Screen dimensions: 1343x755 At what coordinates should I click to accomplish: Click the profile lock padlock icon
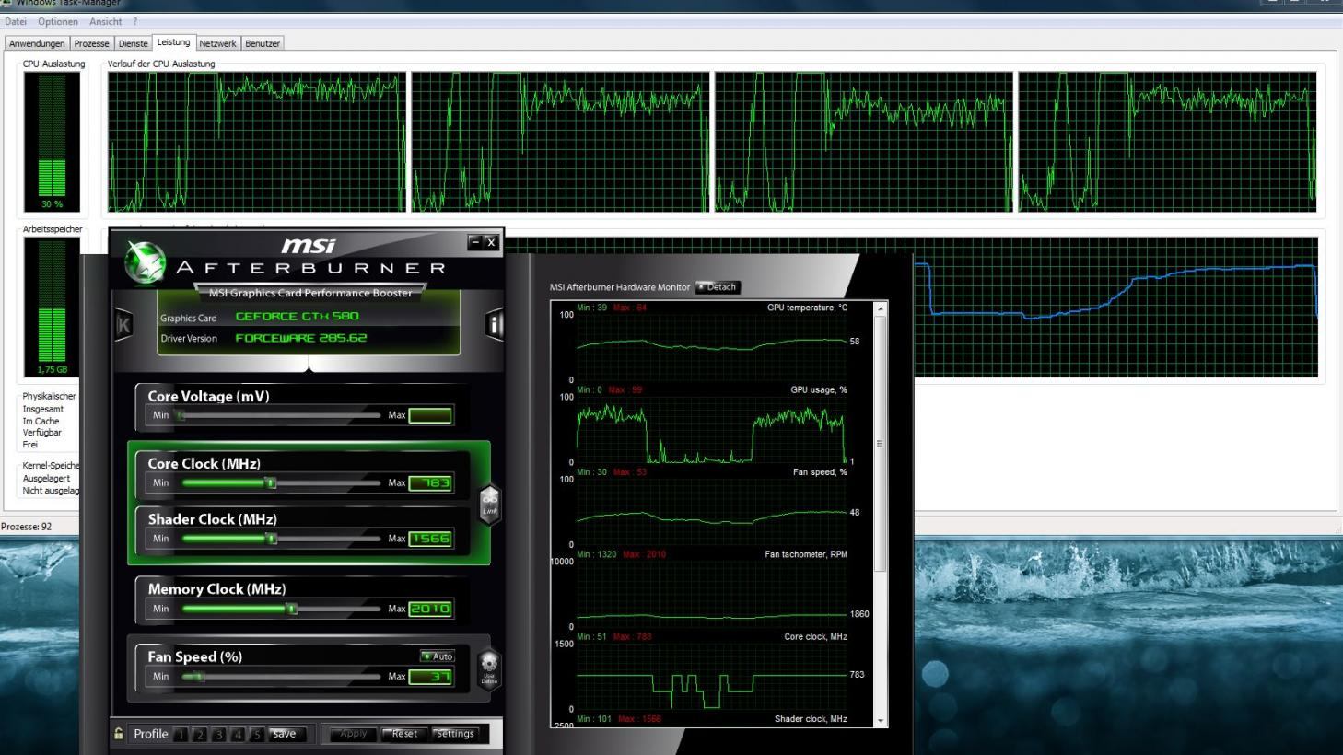click(x=119, y=733)
